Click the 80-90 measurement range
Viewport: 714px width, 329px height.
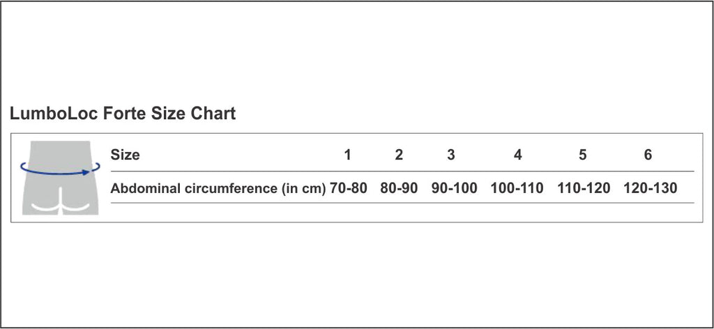point(399,188)
